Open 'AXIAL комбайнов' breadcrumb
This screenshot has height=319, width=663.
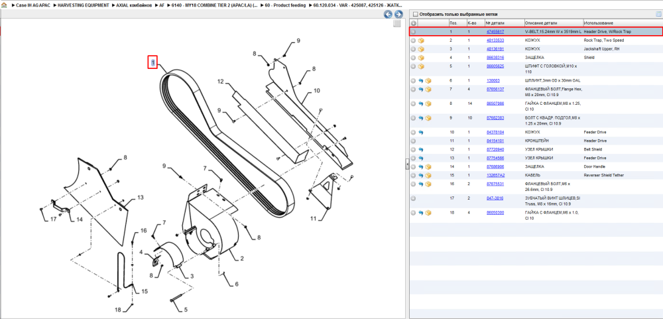point(134,5)
